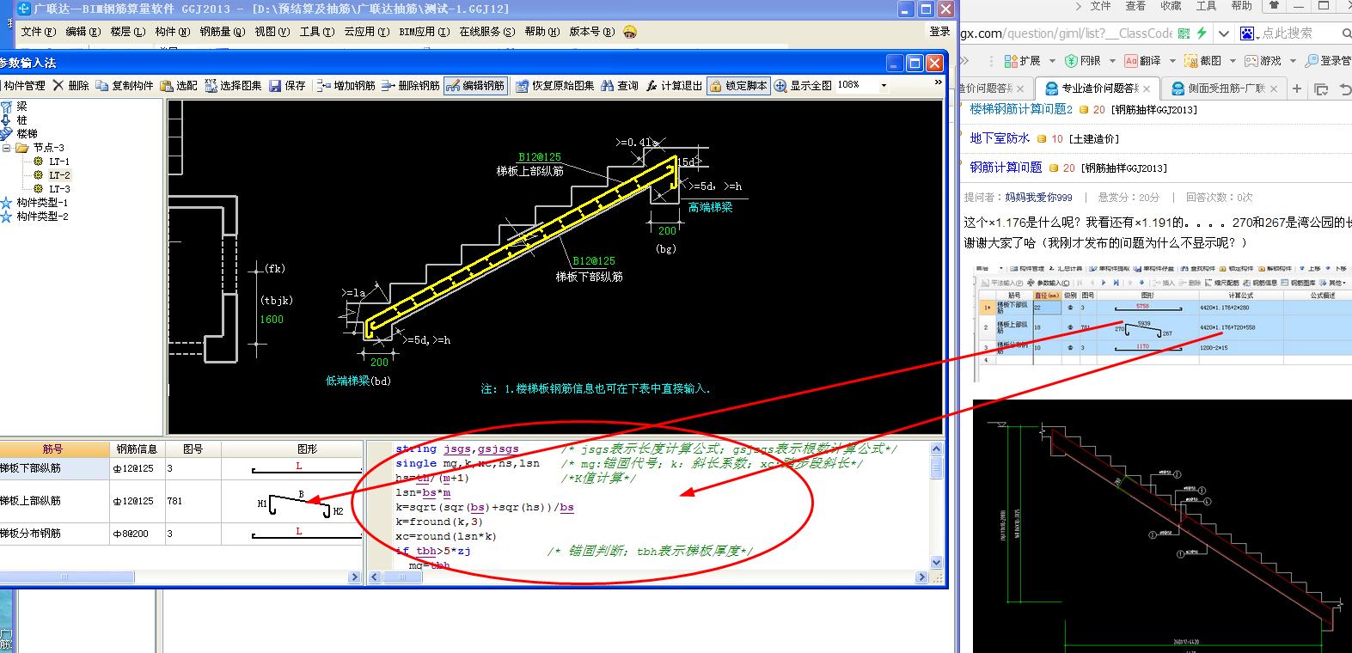This screenshot has width=1352, height=653.
Task: Click browser 截图 screenshot icon
Action: pos(1190,61)
